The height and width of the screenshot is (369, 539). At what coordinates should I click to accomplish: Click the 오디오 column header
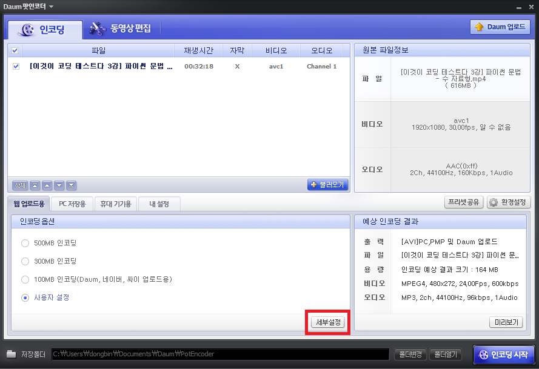322,50
